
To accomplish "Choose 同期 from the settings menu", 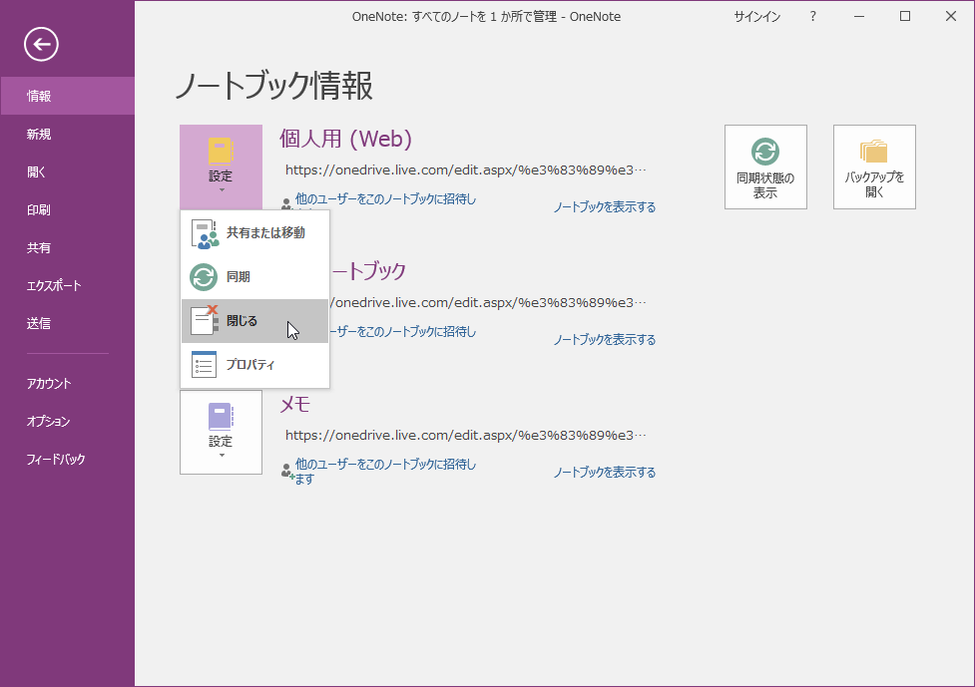I will tap(254, 277).
